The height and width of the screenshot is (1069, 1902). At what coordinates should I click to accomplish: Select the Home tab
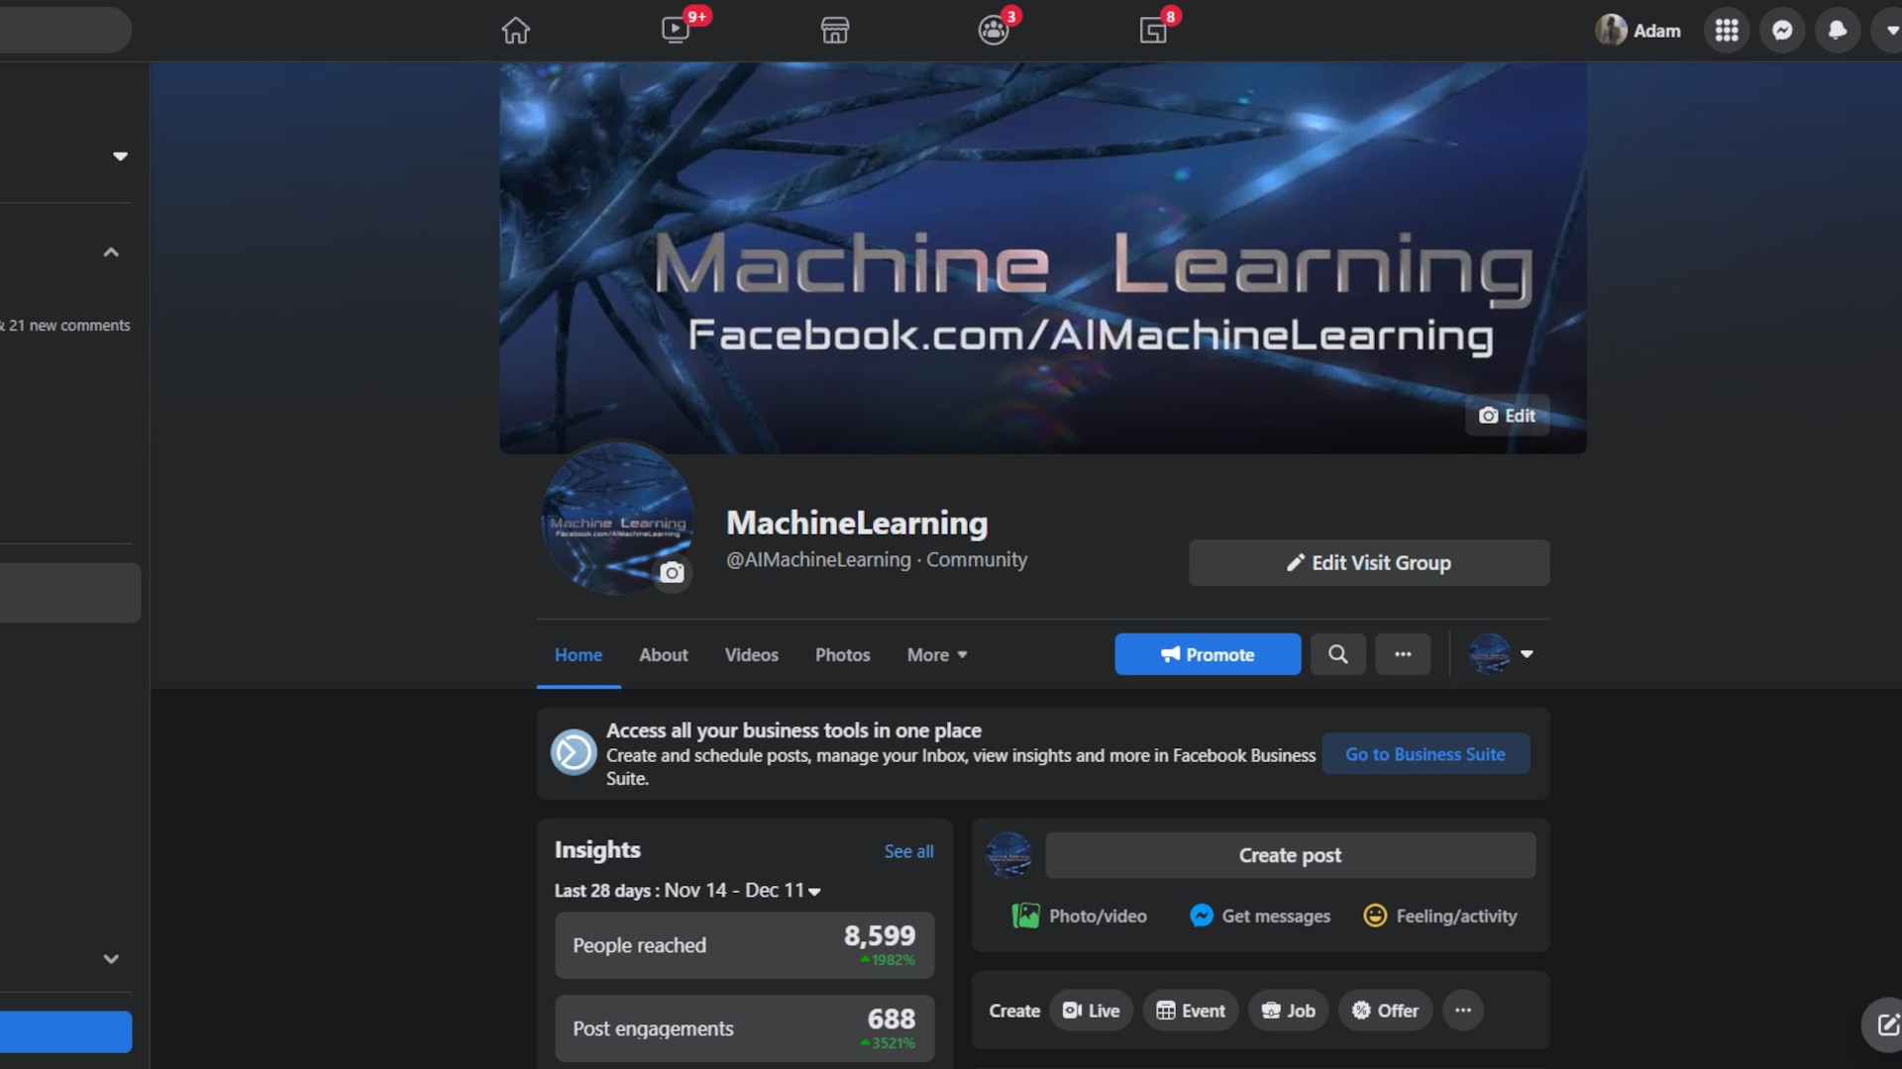coord(579,654)
